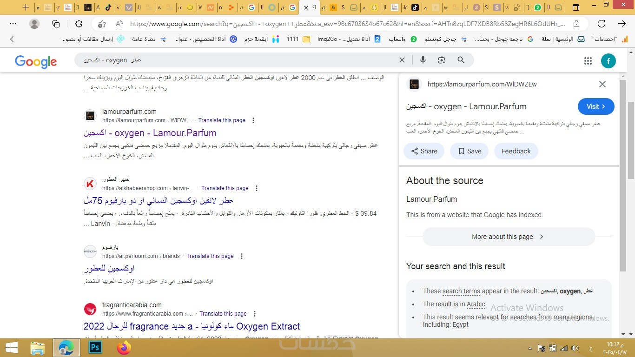Open the جوجل كونسلو bookmark

pos(445,39)
